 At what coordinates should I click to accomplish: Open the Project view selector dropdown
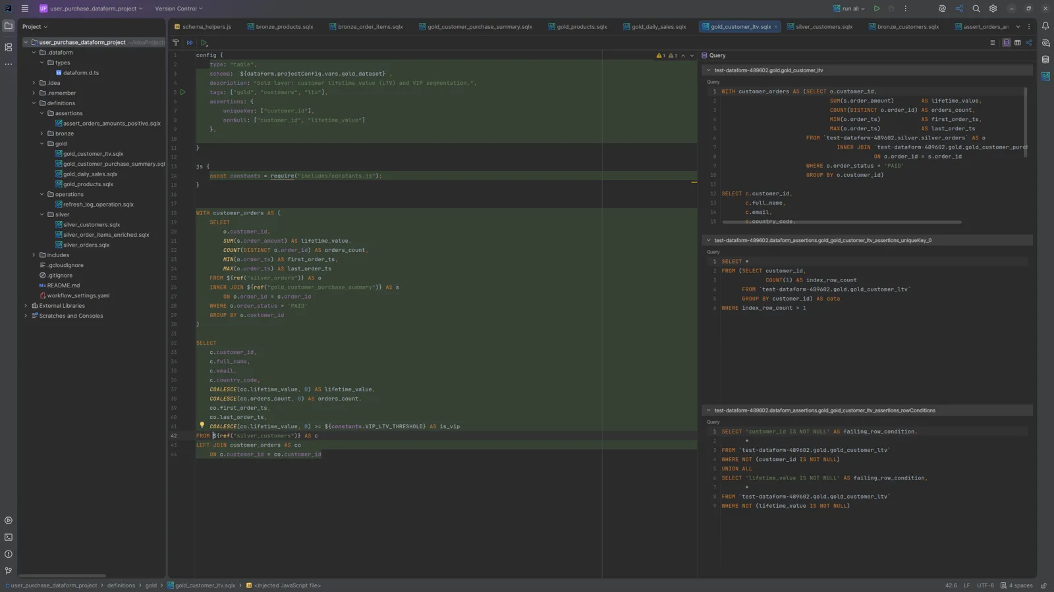point(35,27)
